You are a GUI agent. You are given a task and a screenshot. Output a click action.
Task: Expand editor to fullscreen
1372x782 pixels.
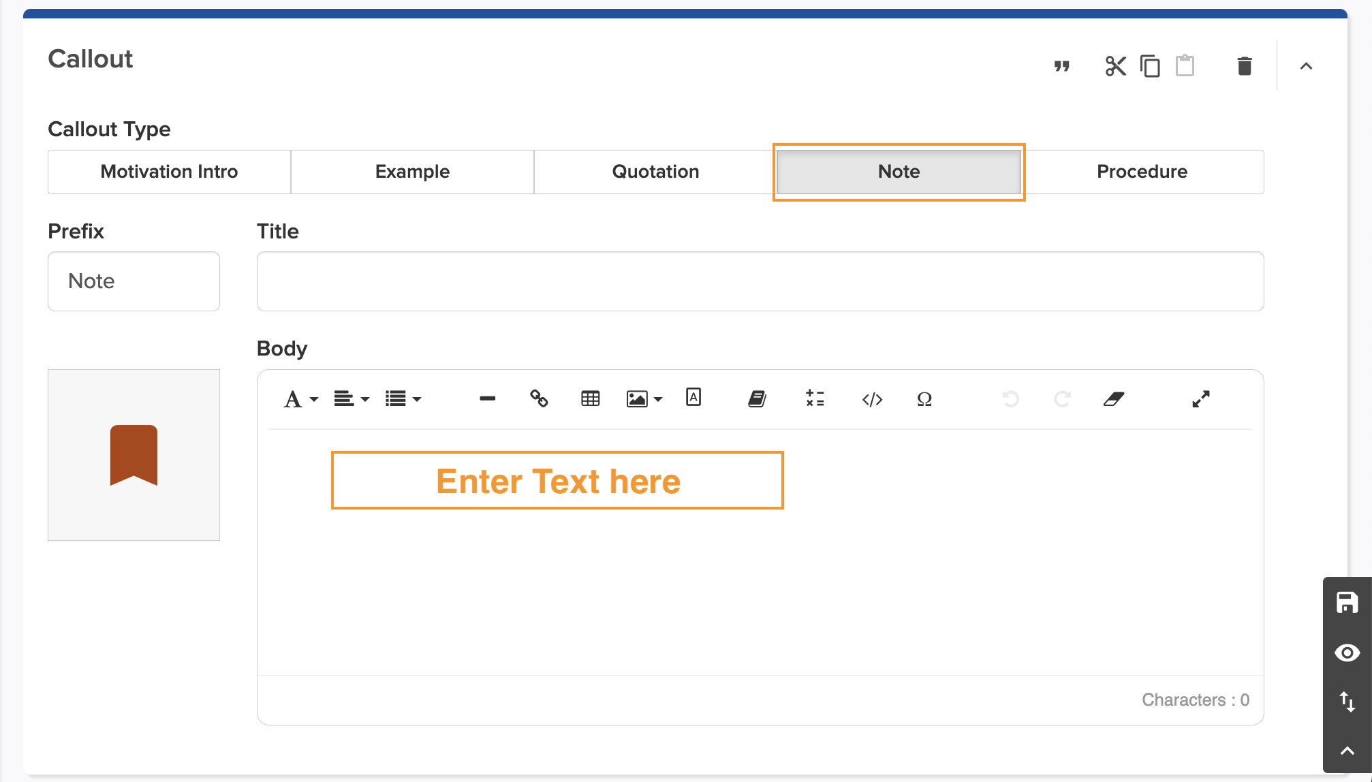click(x=1201, y=399)
